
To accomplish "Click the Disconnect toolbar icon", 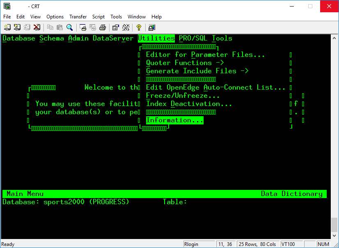I will 37,27.
